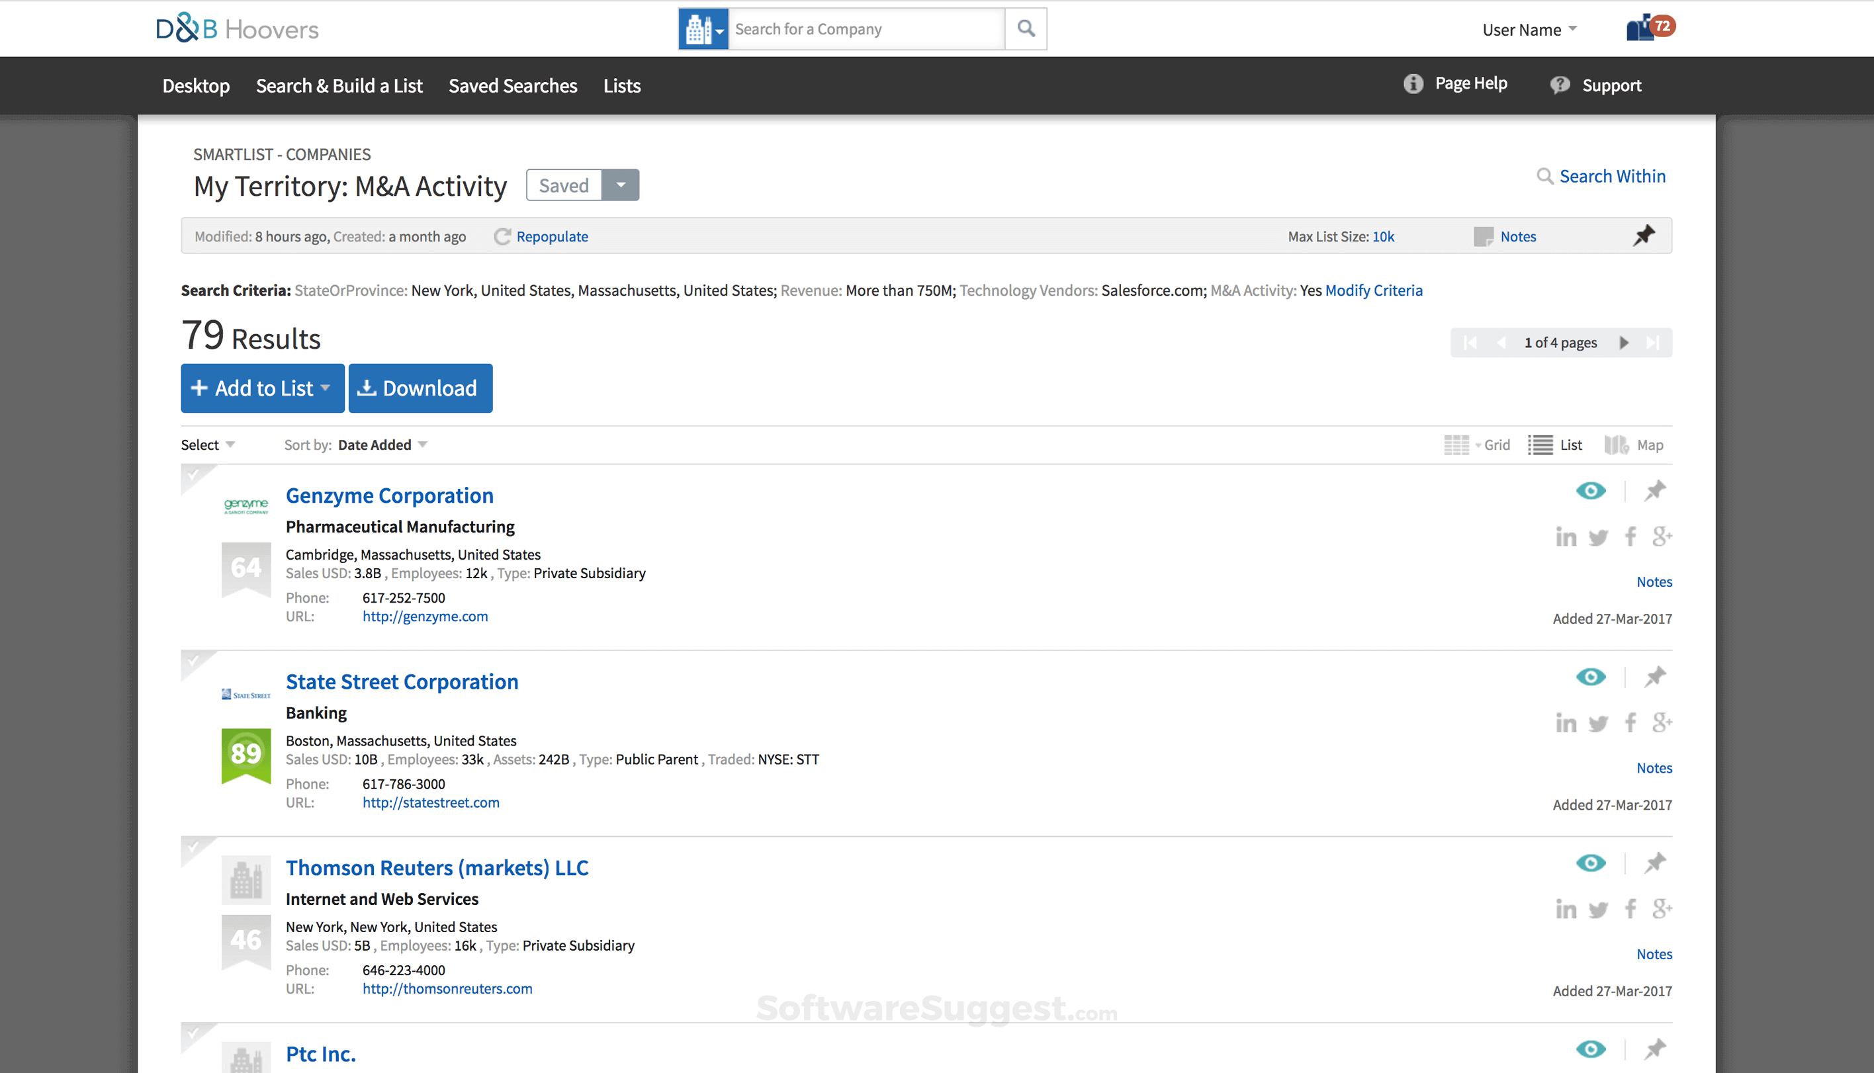The width and height of the screenshot is (1874, 1073).
Task: Open Search & Build a List
Action: click(339, 85)
